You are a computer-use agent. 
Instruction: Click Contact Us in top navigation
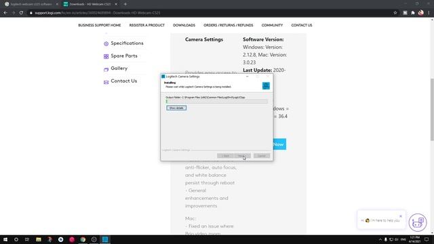(x=301, y=25)
